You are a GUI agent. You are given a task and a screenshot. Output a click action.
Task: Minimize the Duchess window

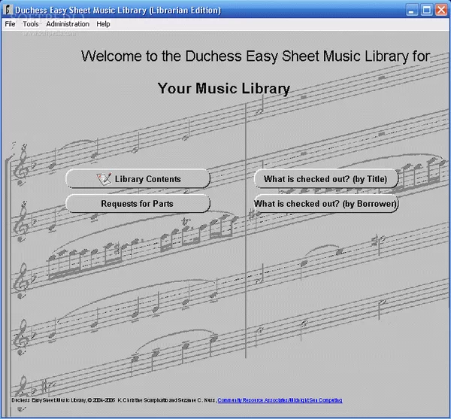point(412,10)
